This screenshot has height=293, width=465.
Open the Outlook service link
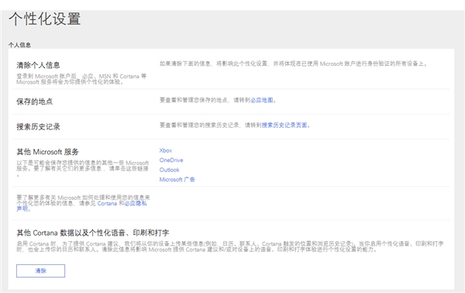click(169, 170)
